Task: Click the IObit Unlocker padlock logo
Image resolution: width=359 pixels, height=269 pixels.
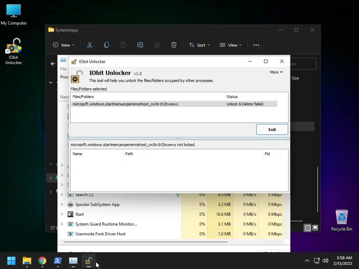Action: (x=77, y=77)
